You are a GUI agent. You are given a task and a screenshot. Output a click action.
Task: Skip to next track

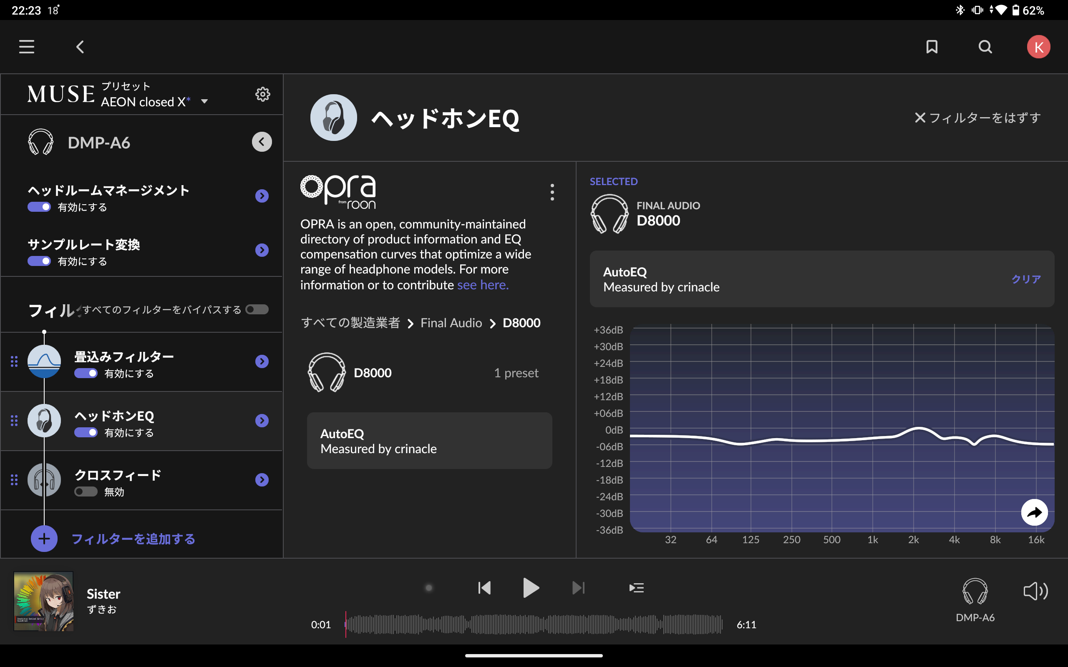[x=578, y=588]
